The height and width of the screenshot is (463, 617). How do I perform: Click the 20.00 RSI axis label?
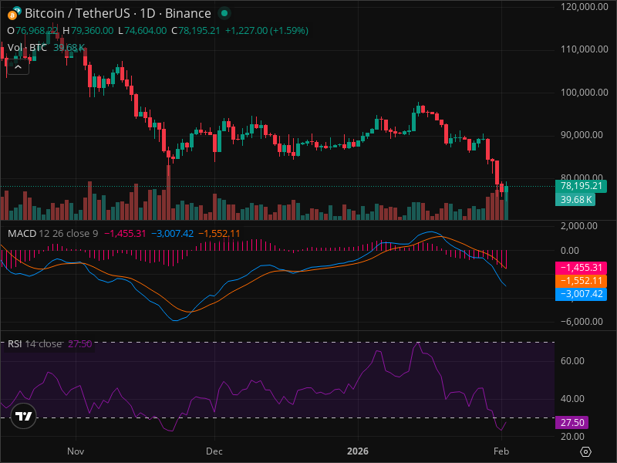click(x=572, y=437)
